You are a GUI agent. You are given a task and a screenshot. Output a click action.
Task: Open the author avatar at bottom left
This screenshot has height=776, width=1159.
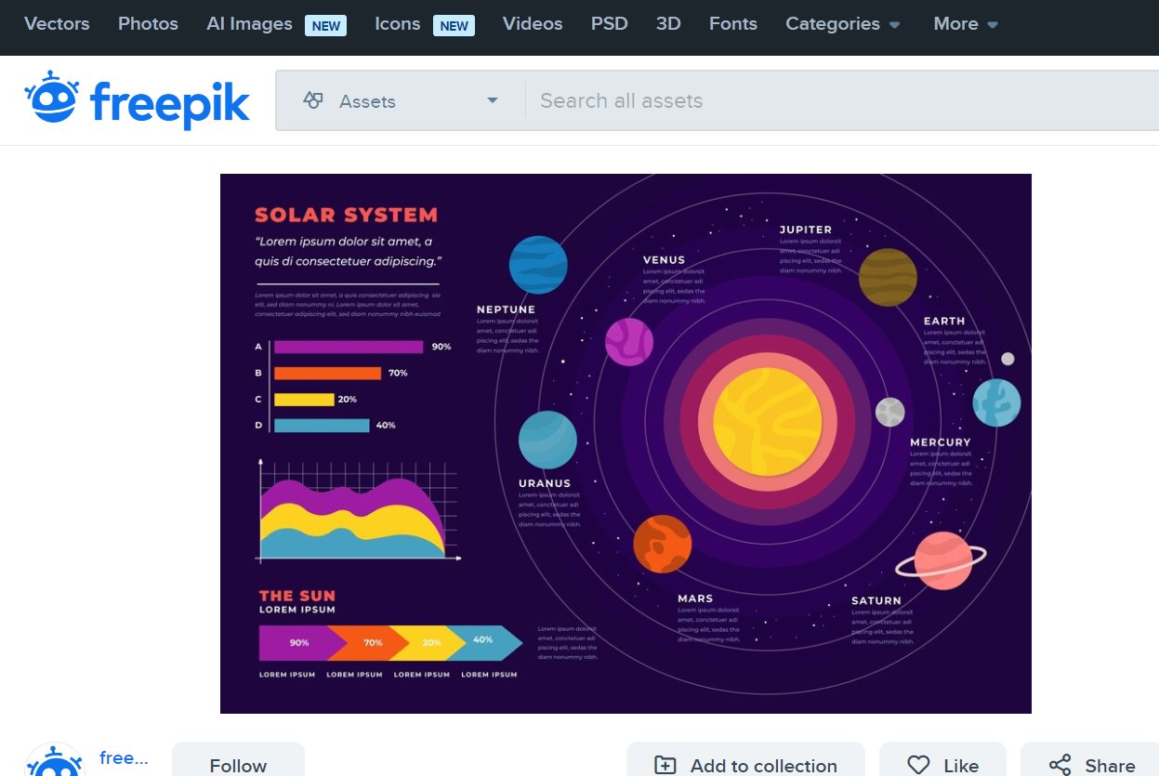tap(56, 762)
